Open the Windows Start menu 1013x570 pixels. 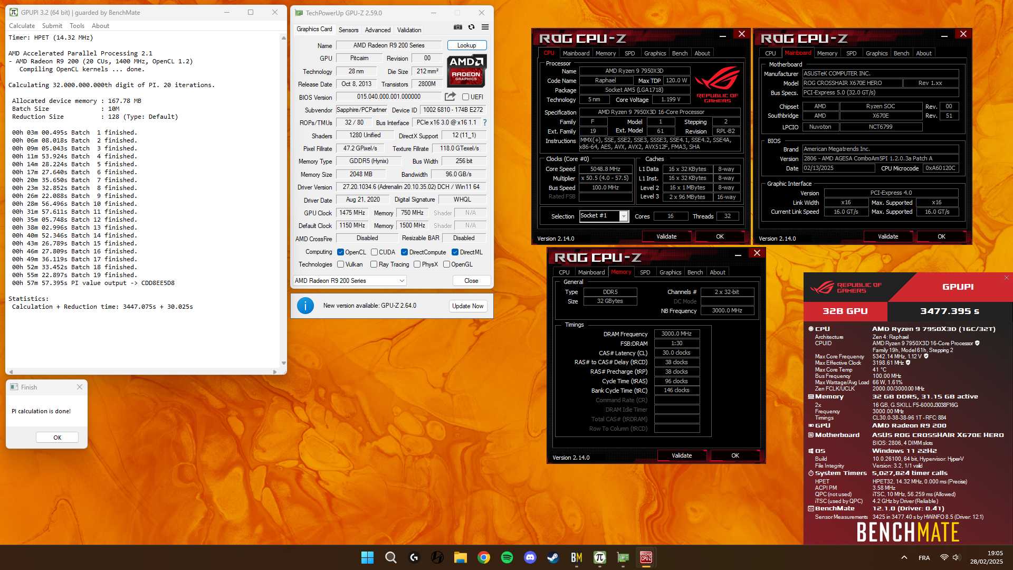pyautogui.click(x=367, y=557)
